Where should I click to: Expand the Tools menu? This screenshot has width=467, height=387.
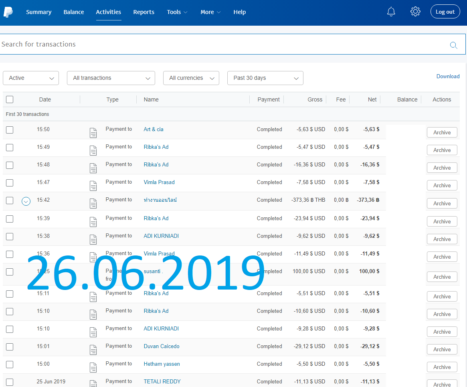177,12
